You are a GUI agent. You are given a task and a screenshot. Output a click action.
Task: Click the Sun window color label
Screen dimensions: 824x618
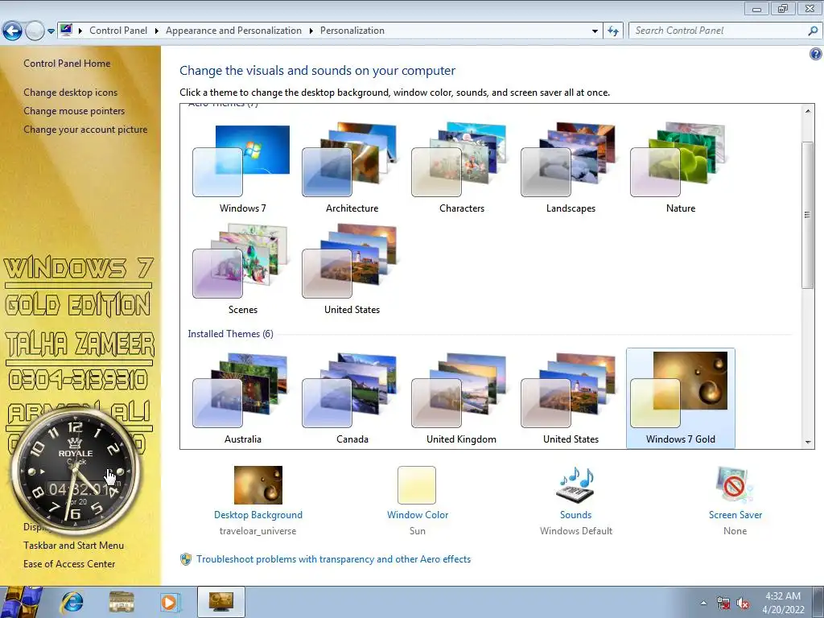[418, 531]
